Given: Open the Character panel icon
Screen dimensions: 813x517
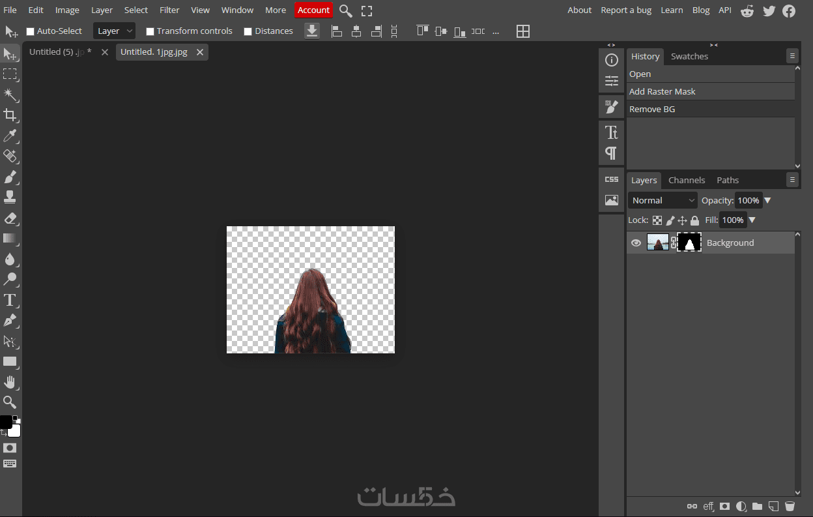Looking at the screenshot, I should [x=611, y=132].
